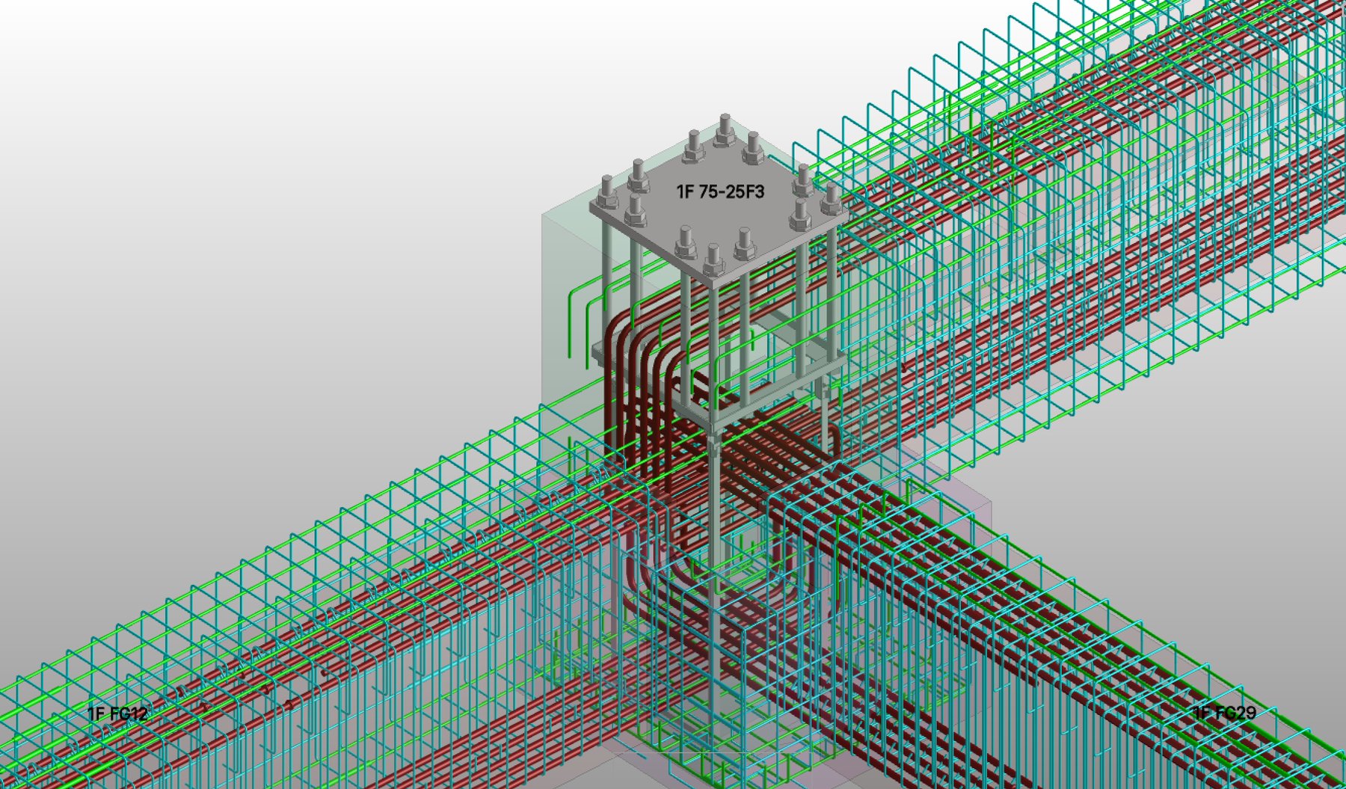Select the 1F FG12 beam label
Screen dimensions: 1346x789
(x=117, y=713)
